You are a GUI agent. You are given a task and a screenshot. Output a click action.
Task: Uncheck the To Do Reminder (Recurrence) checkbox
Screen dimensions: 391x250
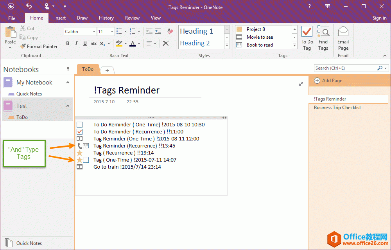click(x=80, y=132)
